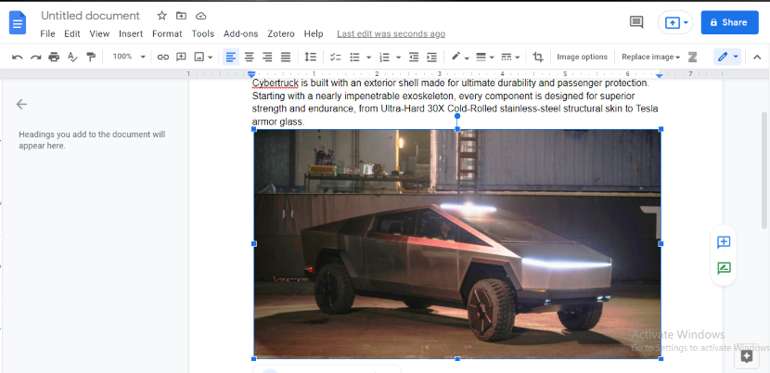Expand the insert image dropdown arrow
Viewport: 770px width, 373px height.
click(211, 58)
